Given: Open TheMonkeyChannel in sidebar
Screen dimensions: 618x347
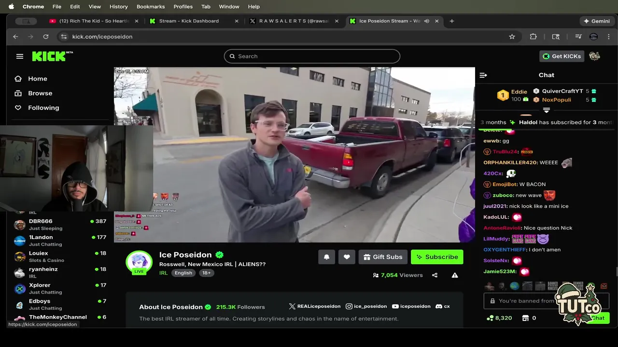Looking at the screenshot, I should click(x=60, y=318).
